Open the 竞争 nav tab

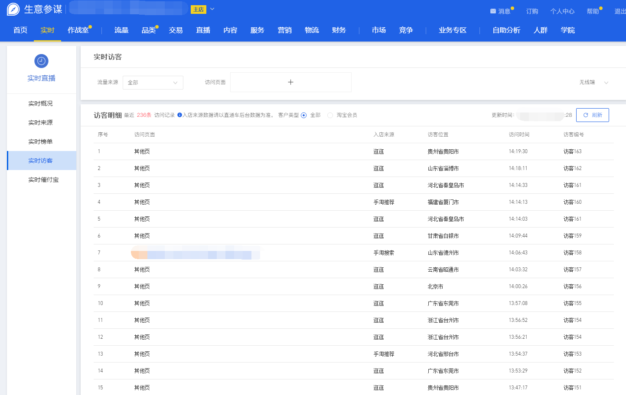coord(406,30)
